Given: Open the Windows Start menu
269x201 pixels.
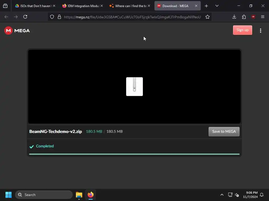Looking at the screenshot, I should tap(8, 195).
